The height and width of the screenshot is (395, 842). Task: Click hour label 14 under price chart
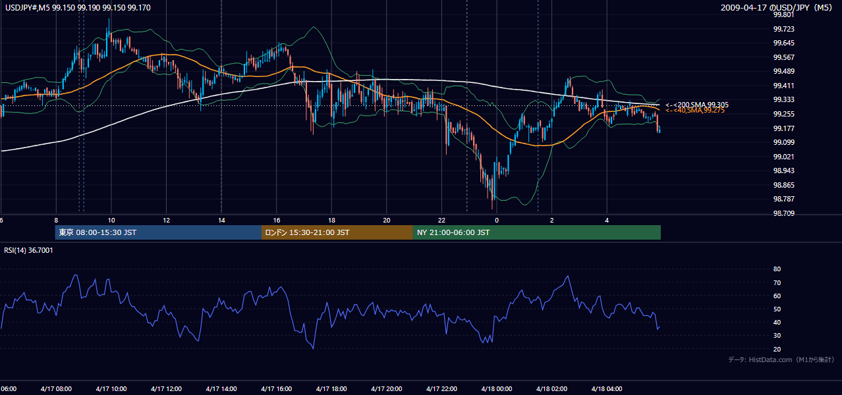(x=221, y=220)
